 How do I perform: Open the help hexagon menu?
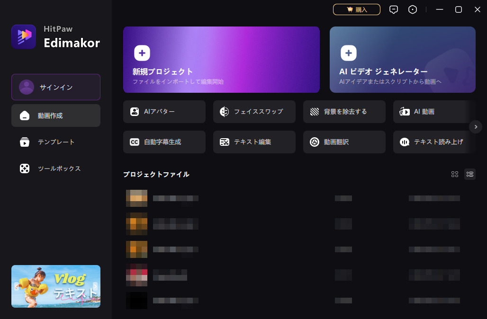tap(413, 9)
